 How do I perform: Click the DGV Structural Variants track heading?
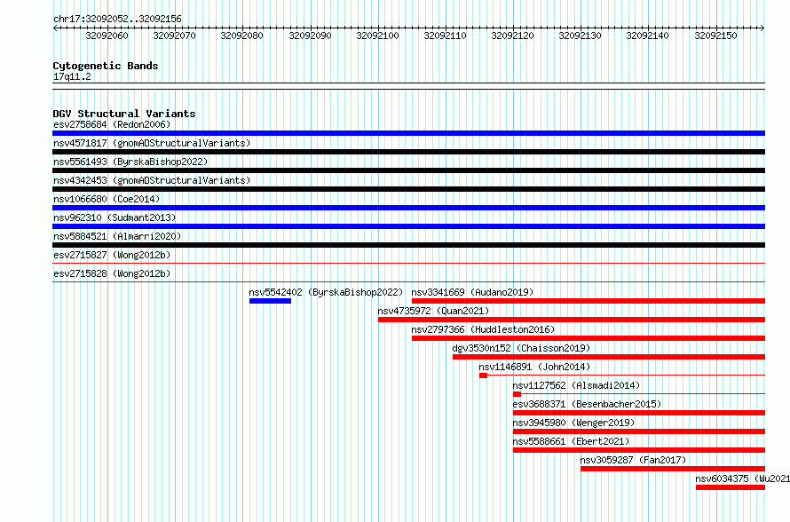tap(124, 114)
